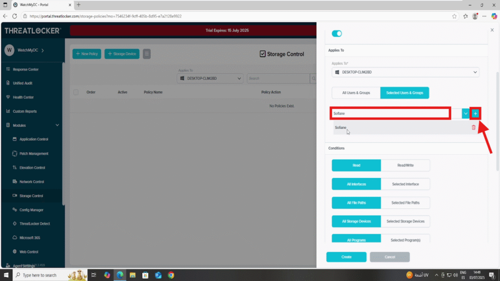Open Web Control module
Screen dimensions: 500x281
(x=28, y=252)
